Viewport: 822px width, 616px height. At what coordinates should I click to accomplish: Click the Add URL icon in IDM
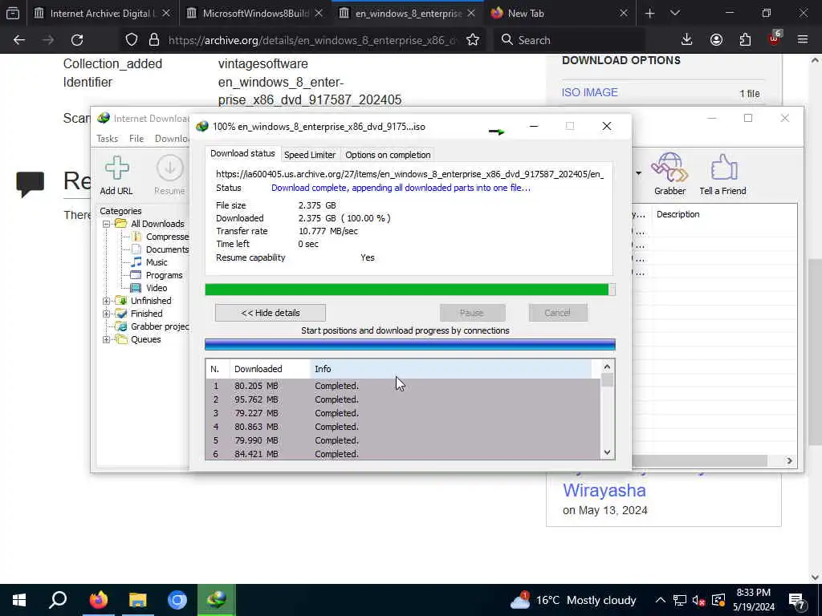point(116,176)
